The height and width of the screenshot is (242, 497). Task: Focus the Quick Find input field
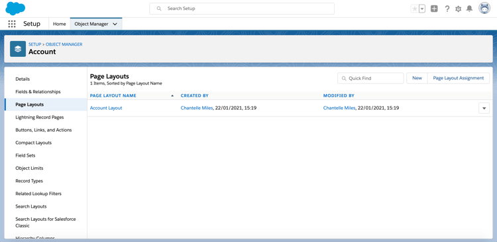coord(370,78)
